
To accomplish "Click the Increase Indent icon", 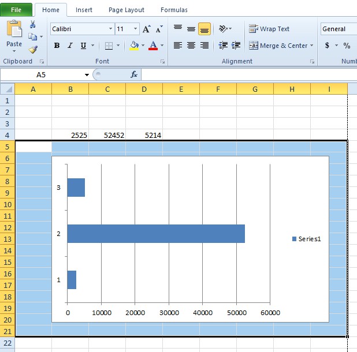I will coord(236,46).
